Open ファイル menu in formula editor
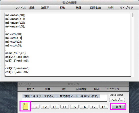 click(x=21, y=8)
